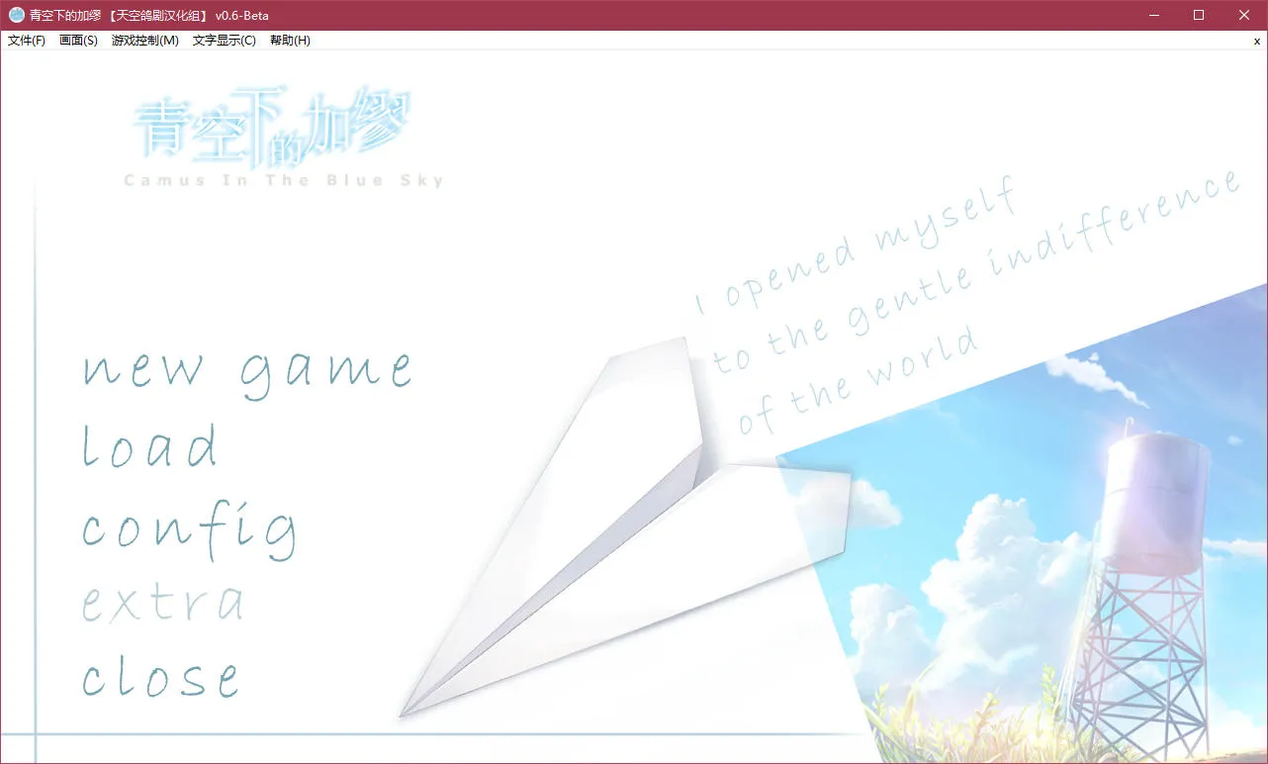Click the load option
The height and width of the screenshot is (764, 1268).
click(150, 446)
